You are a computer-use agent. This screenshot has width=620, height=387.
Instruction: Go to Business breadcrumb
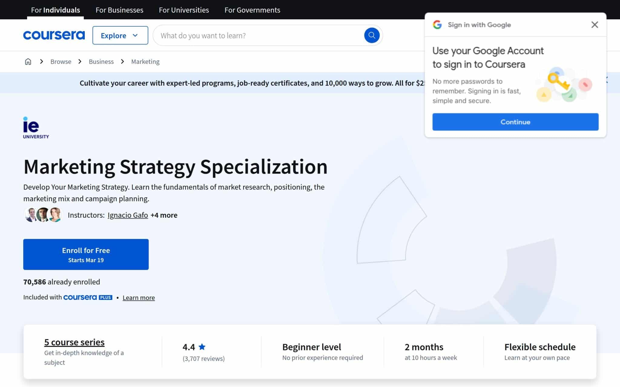(x=101, y=61)
